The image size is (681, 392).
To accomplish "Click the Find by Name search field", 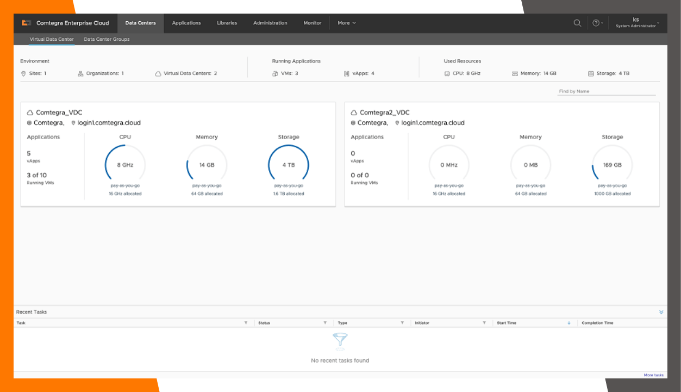I will pos(606,91).
